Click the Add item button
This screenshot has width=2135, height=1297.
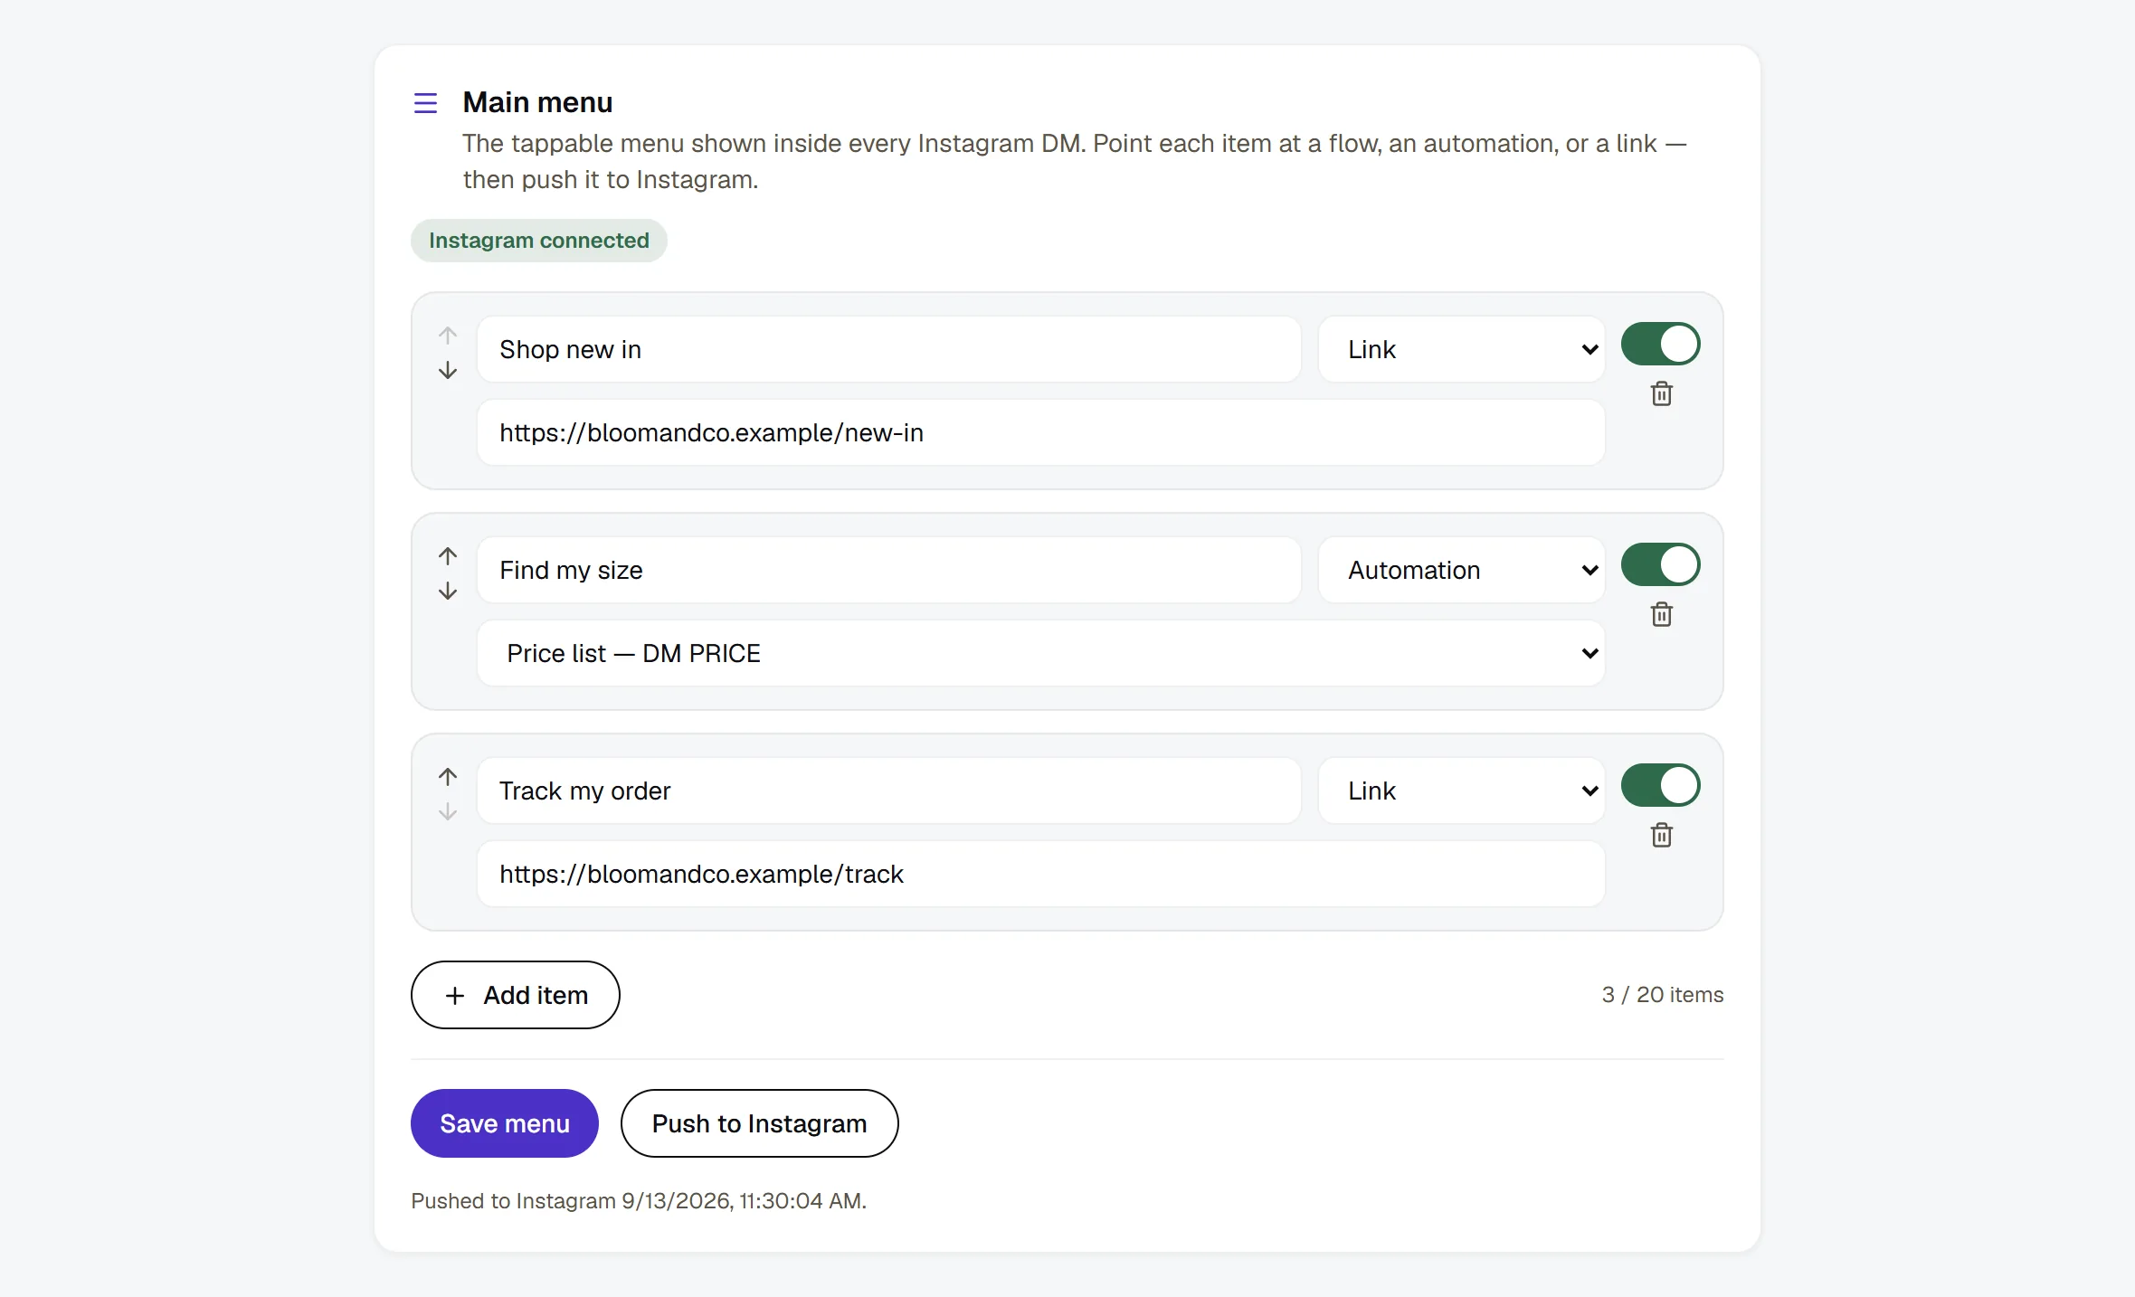tap(516, 995)
